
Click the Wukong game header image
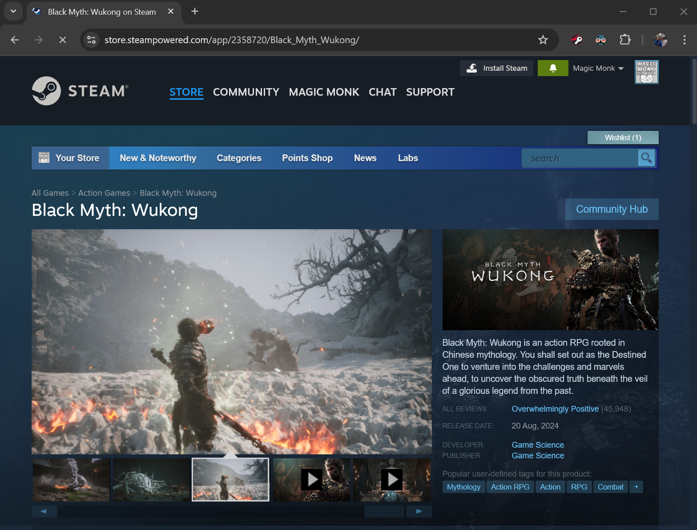pyautogui.click(x=550, y=279)
